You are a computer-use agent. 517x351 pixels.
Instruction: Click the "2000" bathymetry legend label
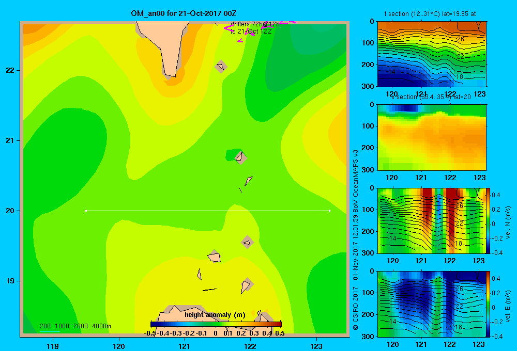81,326
